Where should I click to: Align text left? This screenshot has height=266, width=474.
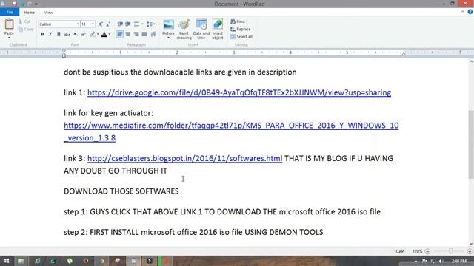tap(120, 35)
